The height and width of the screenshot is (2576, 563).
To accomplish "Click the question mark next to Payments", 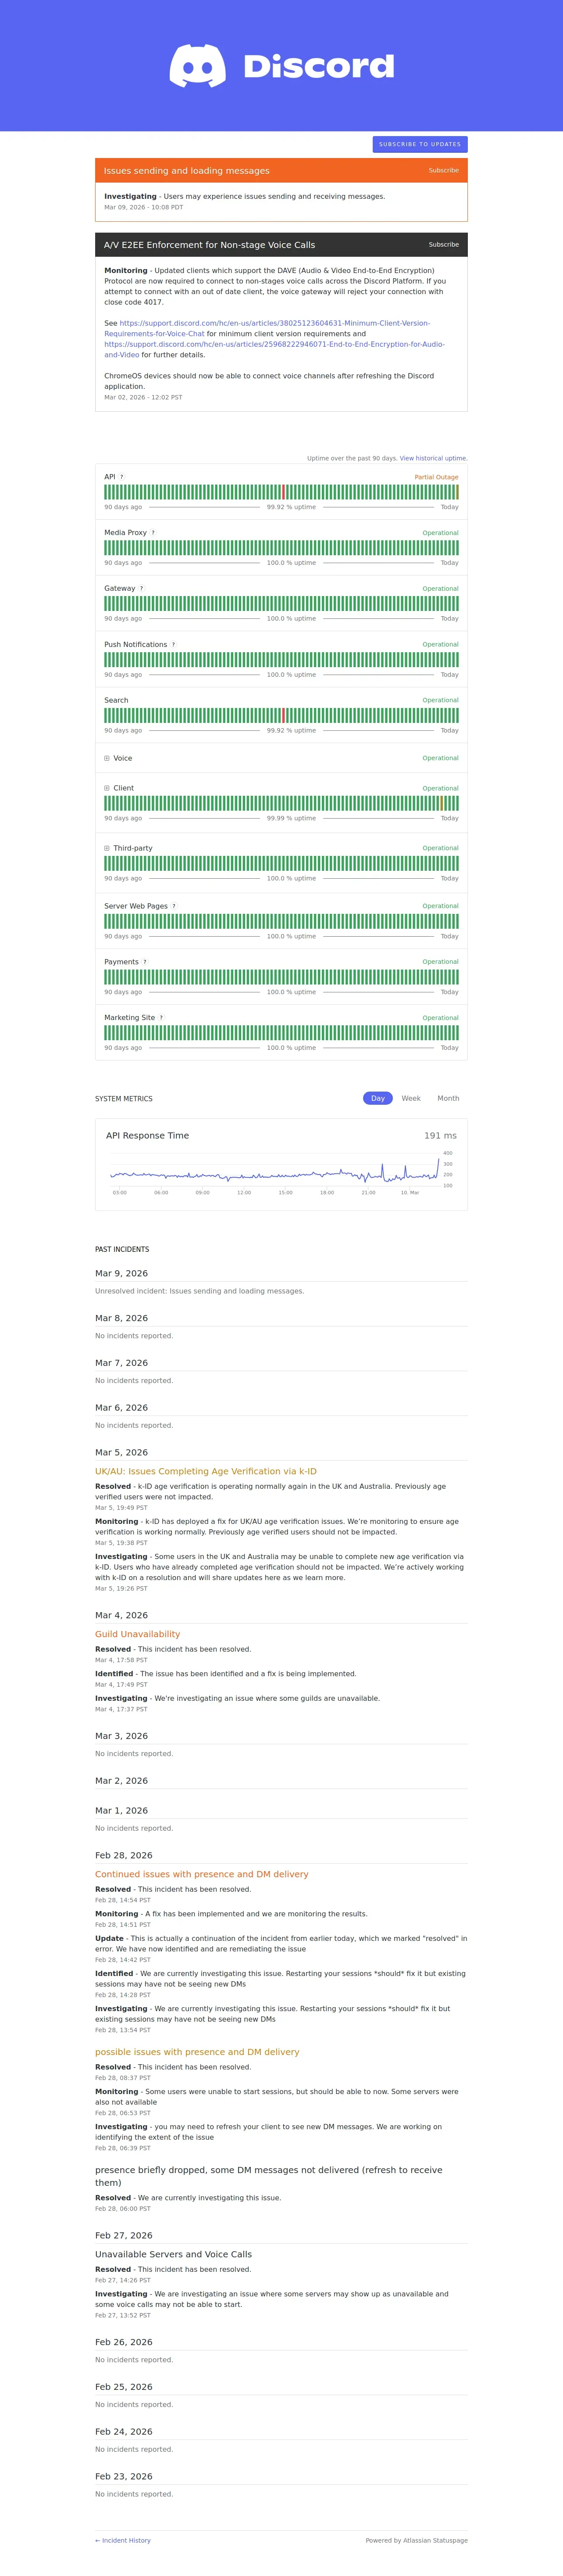I will (x=145, y=962).
